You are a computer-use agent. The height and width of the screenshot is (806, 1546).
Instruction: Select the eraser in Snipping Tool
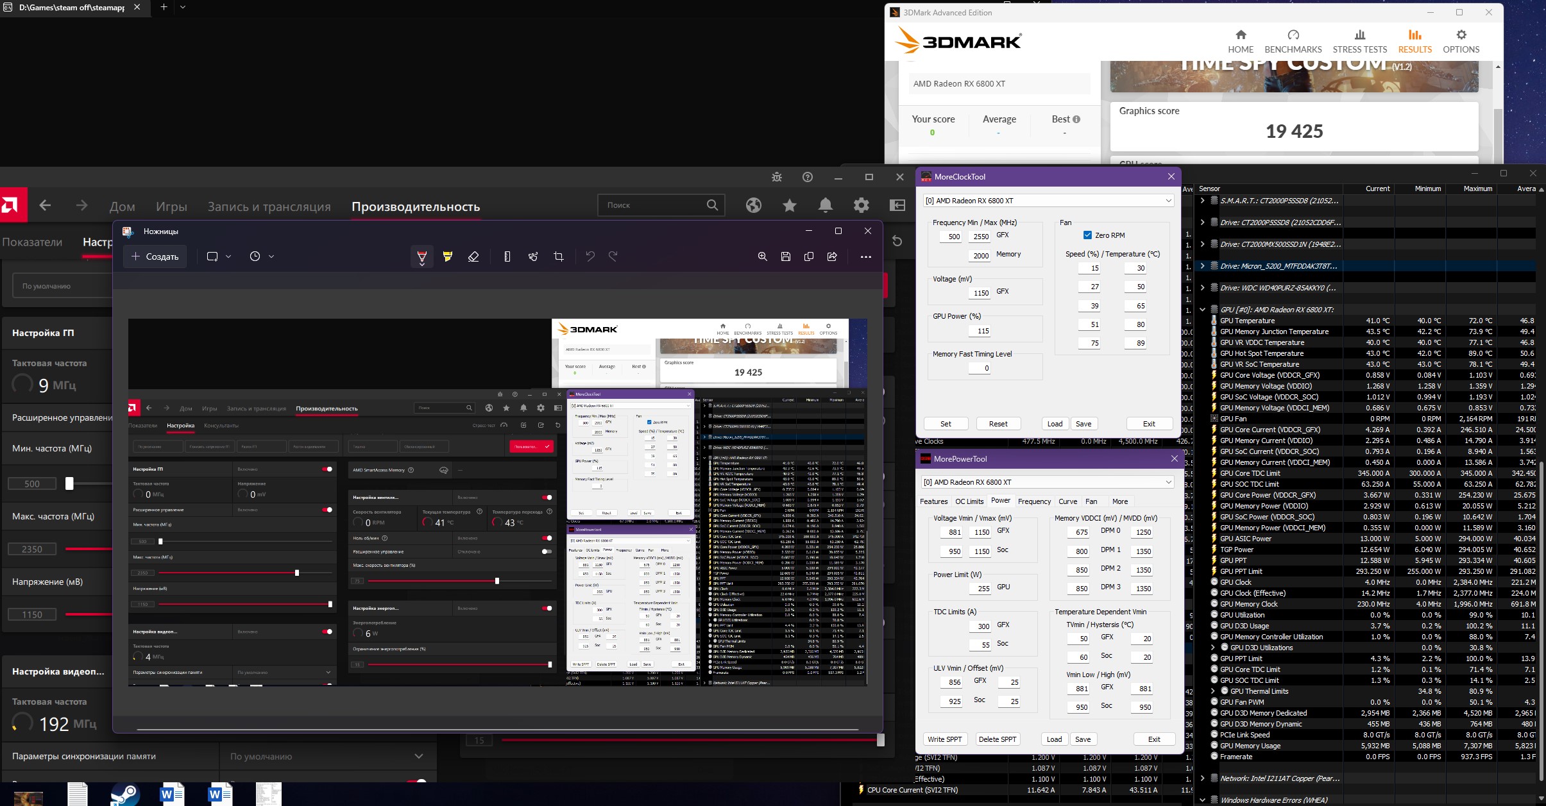click(473, 256)
